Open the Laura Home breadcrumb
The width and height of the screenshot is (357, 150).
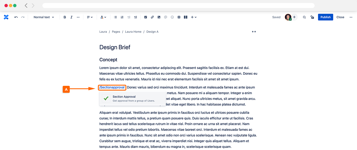point(133,32)
